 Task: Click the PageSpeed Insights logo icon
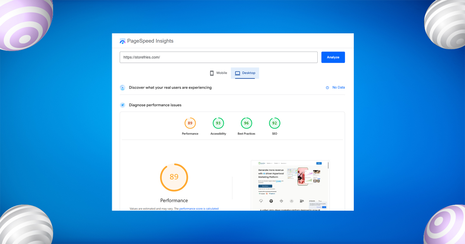[x=122, y=41]
